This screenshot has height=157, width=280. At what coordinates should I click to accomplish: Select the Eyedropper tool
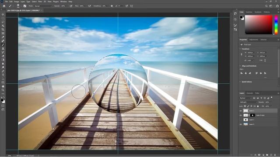(x=3, y=37)
